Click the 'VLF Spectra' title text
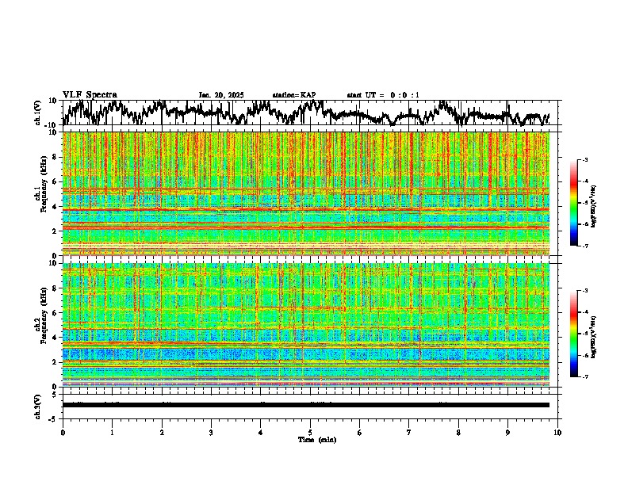628x485 pixels. 90,95
